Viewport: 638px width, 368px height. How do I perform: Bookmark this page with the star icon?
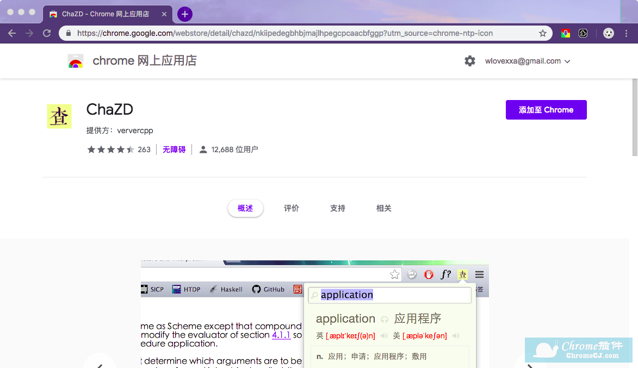point(543,33)
